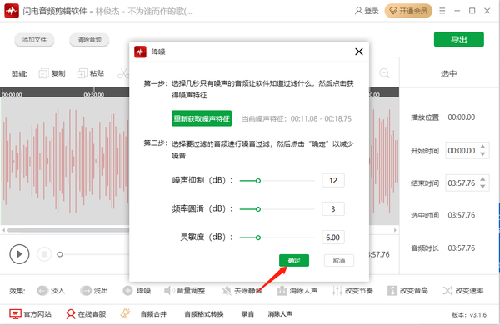Click the 粘贴 paste tool
This screenshot has height=325, width=500.
tap(91, 73)
